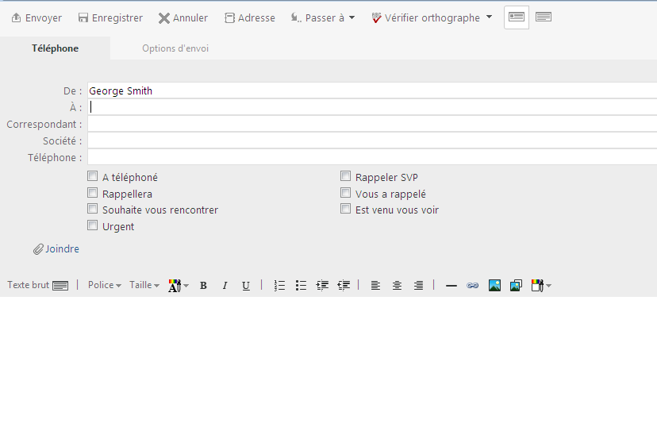The image size is (657, 435).
Task: Insert a numbered list
Action: 279,286
